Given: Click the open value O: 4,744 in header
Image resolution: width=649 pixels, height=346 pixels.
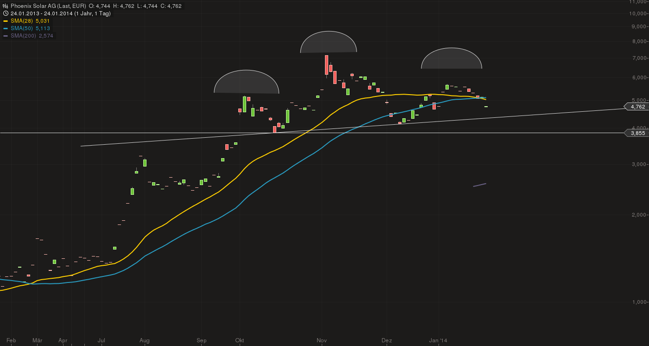Looking at the screenshot, I should 100,6.
